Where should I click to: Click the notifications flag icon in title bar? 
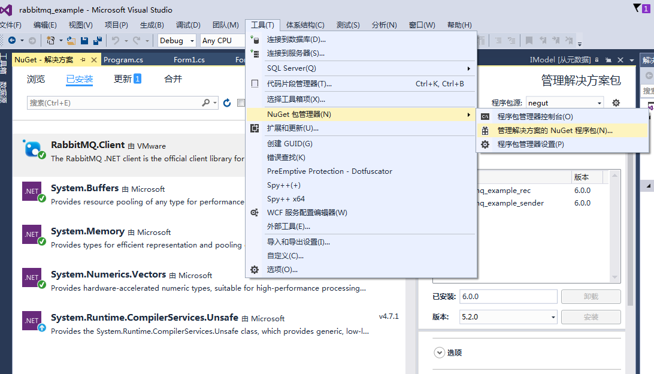[x=637, y=8]
